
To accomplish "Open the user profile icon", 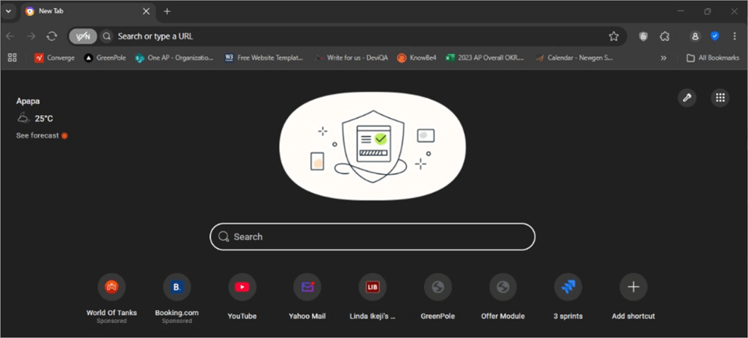I will (696, 36).
